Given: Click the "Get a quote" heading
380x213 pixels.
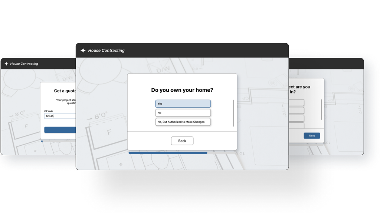Looking at the screenshot, I should (65, 91).
